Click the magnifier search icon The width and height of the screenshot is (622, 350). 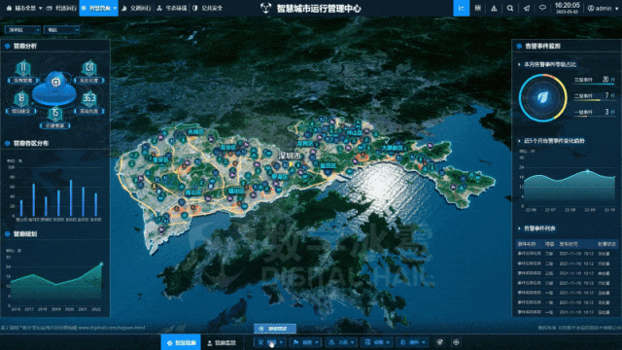click(510, 8)
